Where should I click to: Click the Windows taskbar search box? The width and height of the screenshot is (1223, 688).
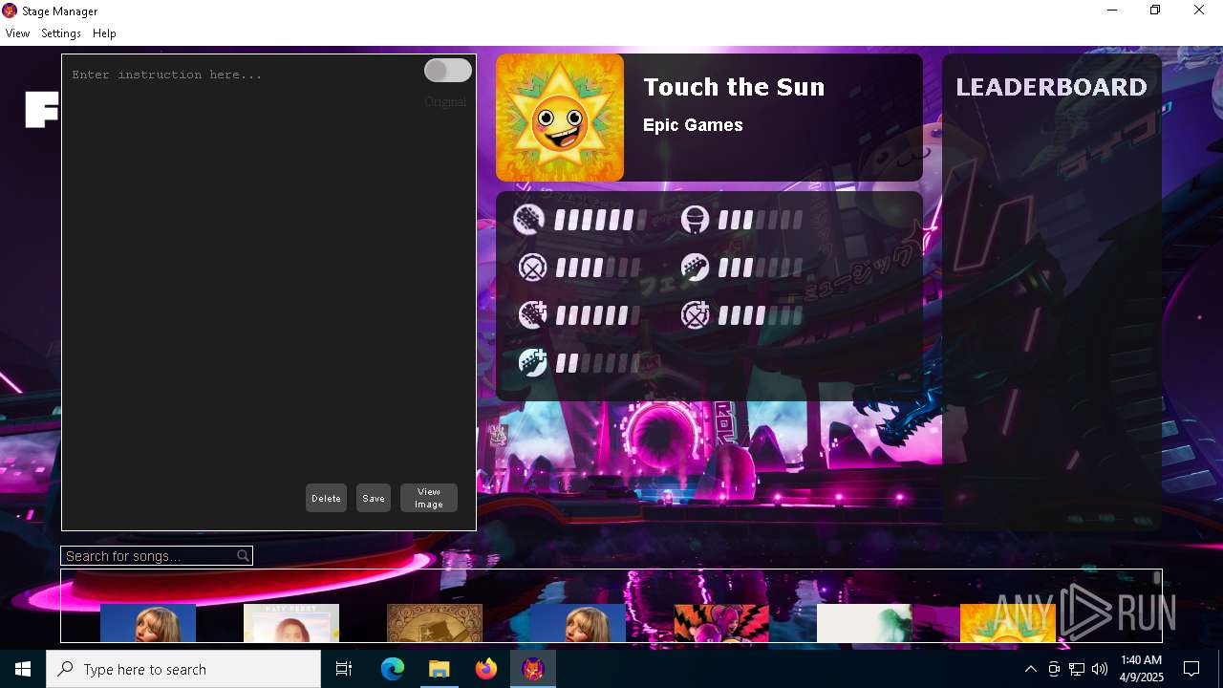(x=183, y=669)
